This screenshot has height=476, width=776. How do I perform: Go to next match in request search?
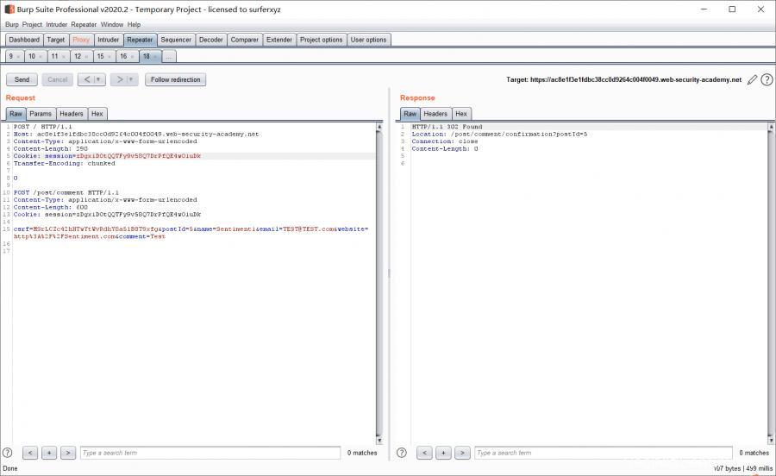68,453
